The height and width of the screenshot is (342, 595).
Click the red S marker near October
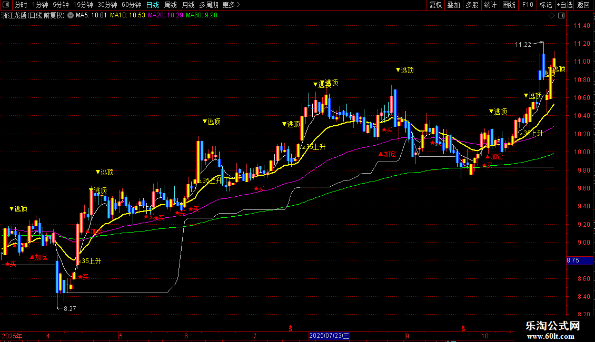(463, 328)
